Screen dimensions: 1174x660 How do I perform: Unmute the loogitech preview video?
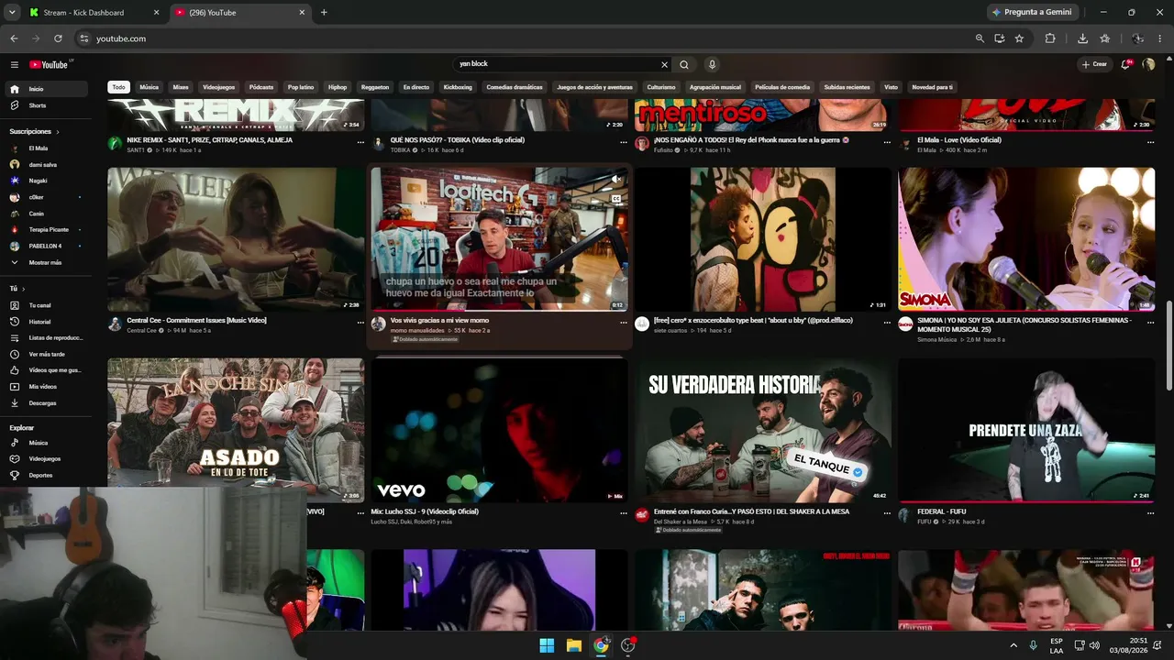point(616,180)
